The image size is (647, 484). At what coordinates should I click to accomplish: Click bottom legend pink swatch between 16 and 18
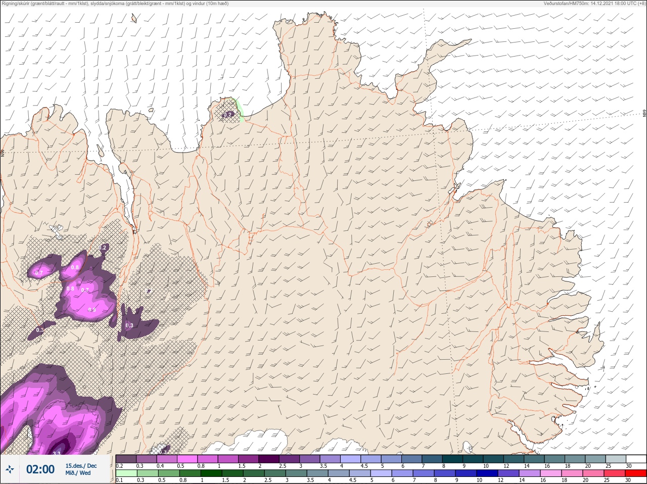click(551, 473)
